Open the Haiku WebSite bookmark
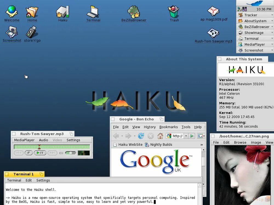The height and width of the screenshot is (205, 274). [x=128, y=145]
